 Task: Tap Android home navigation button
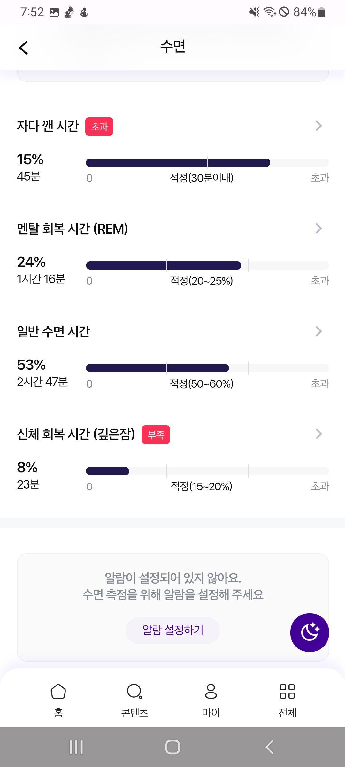pyautogui.click(x=172, y=747)
